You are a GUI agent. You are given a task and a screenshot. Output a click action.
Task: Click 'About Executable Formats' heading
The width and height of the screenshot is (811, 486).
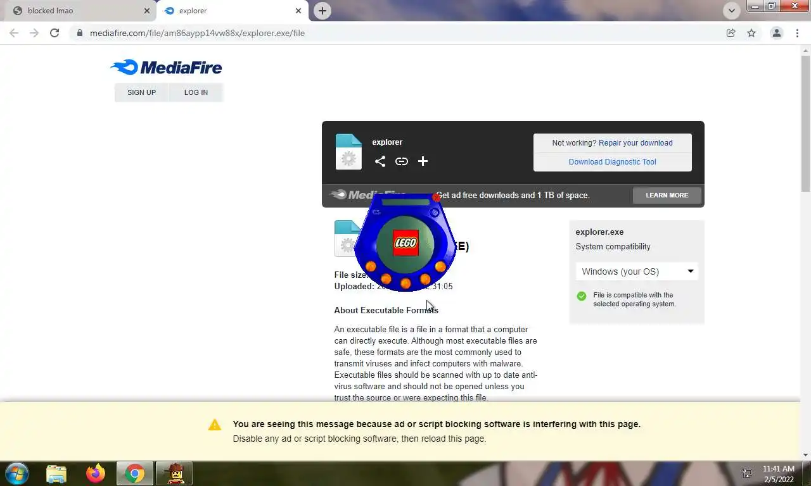(x=386, y=310)
